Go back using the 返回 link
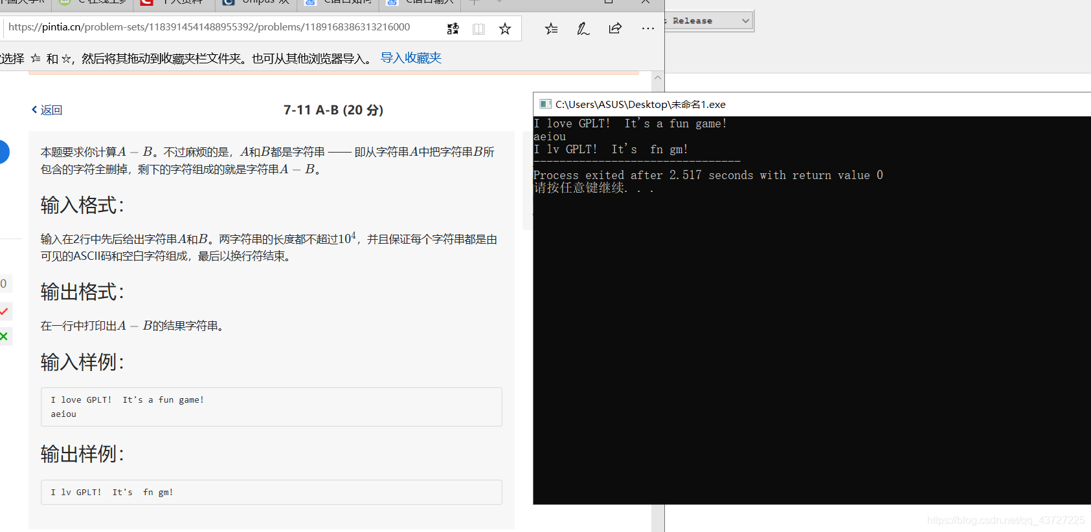The image size is (1091, 532). (47, 110)
